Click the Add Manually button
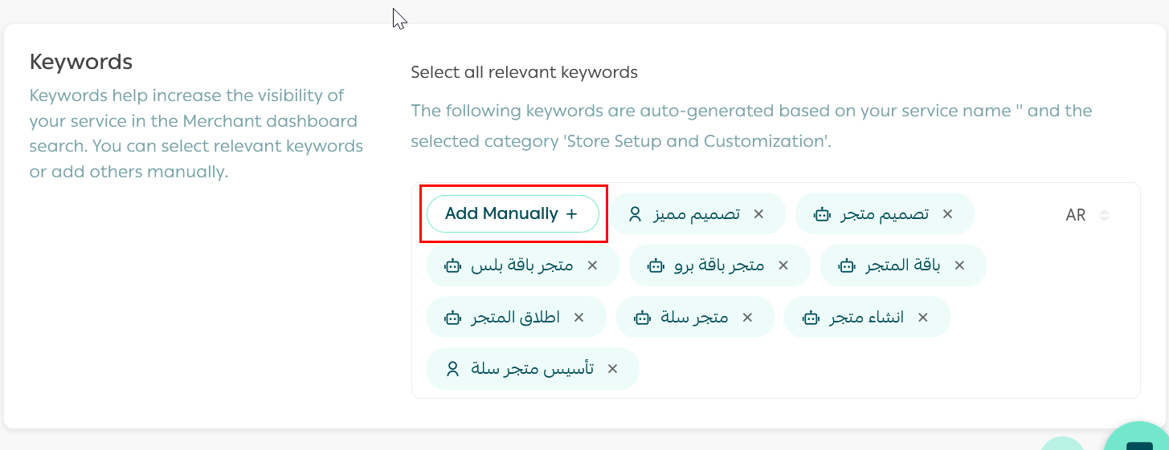The width and height of the screenshot is (1169, 450). tap(512, 214)
